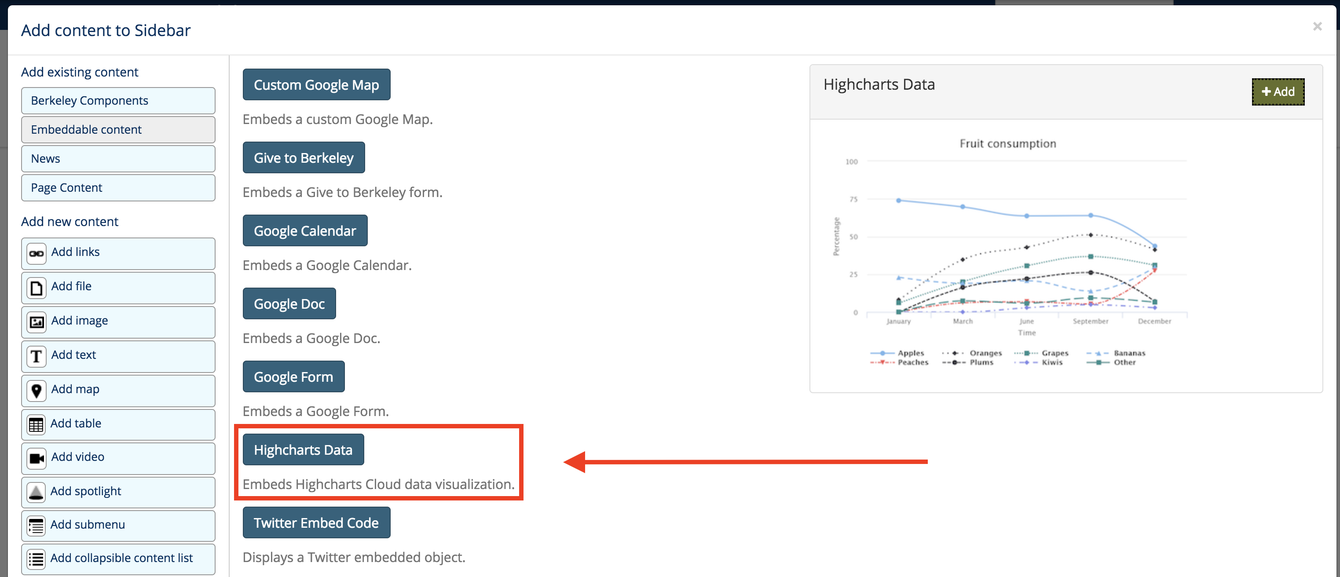Select the Twitter Embed Code button
The width and height of the screenshot is (1340, 577).
click(x=316, y=522)
